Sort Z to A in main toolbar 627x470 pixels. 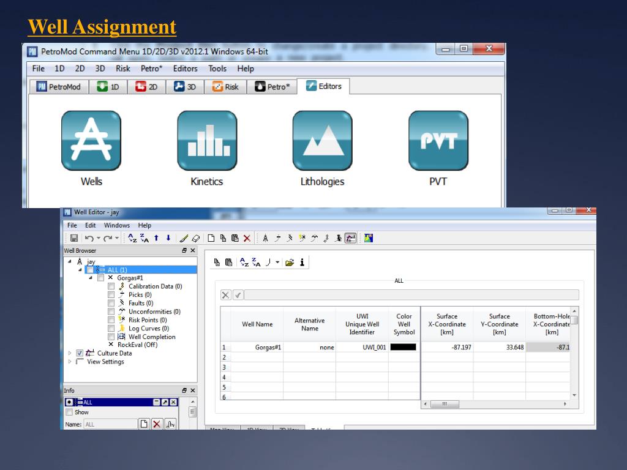(x=145, y=238)
